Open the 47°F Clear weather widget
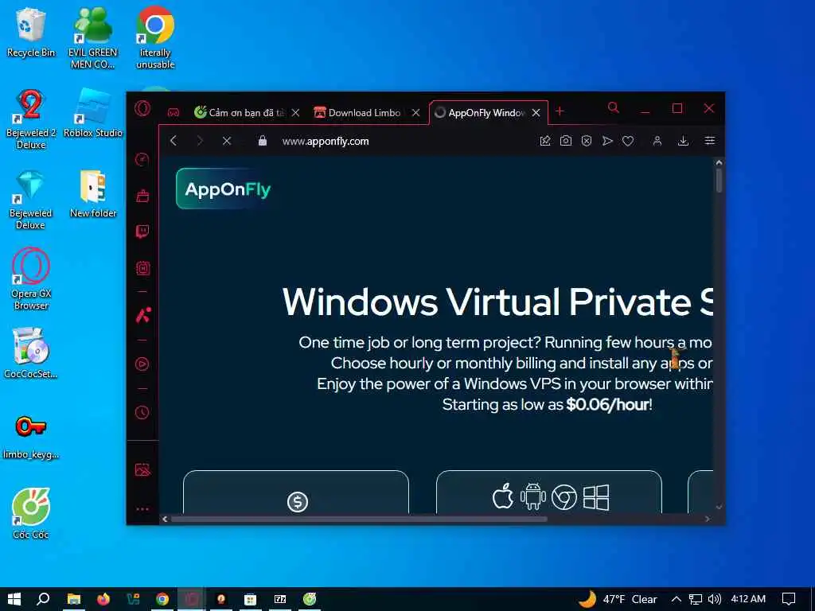815x611 pixels. [x=618, y=599]
